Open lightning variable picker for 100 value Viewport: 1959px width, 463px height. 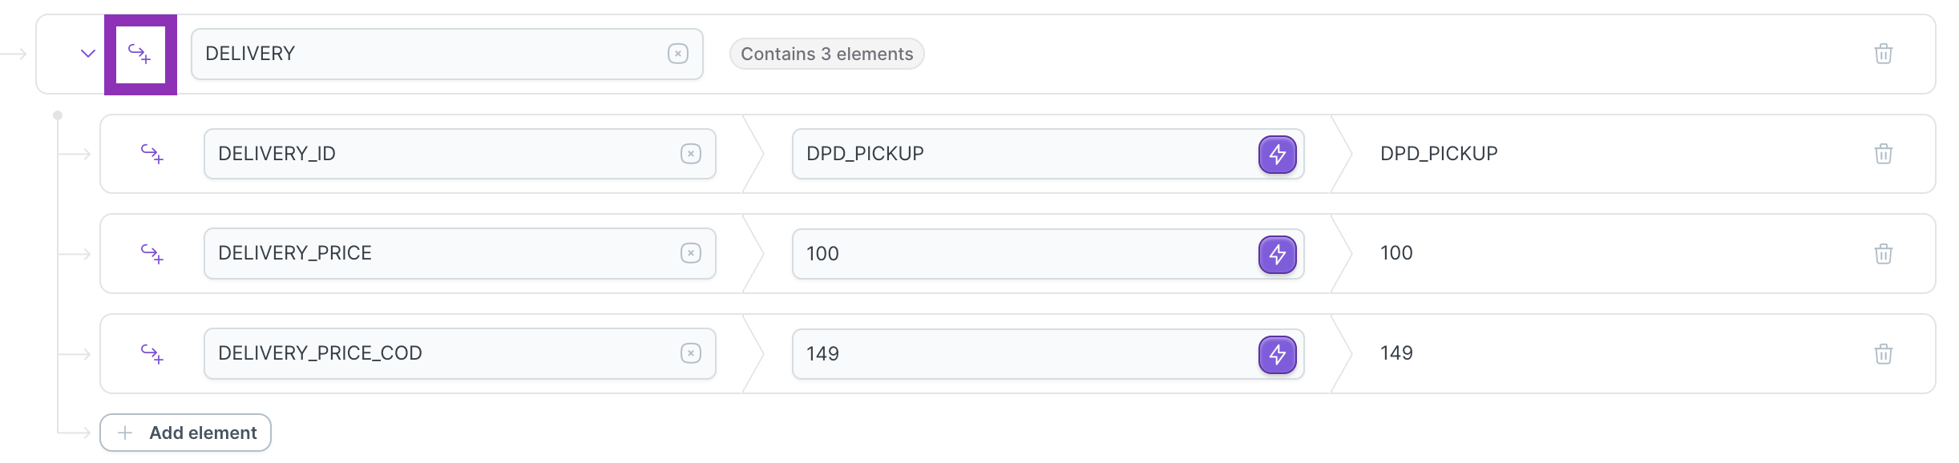[x=1278, y=255]
